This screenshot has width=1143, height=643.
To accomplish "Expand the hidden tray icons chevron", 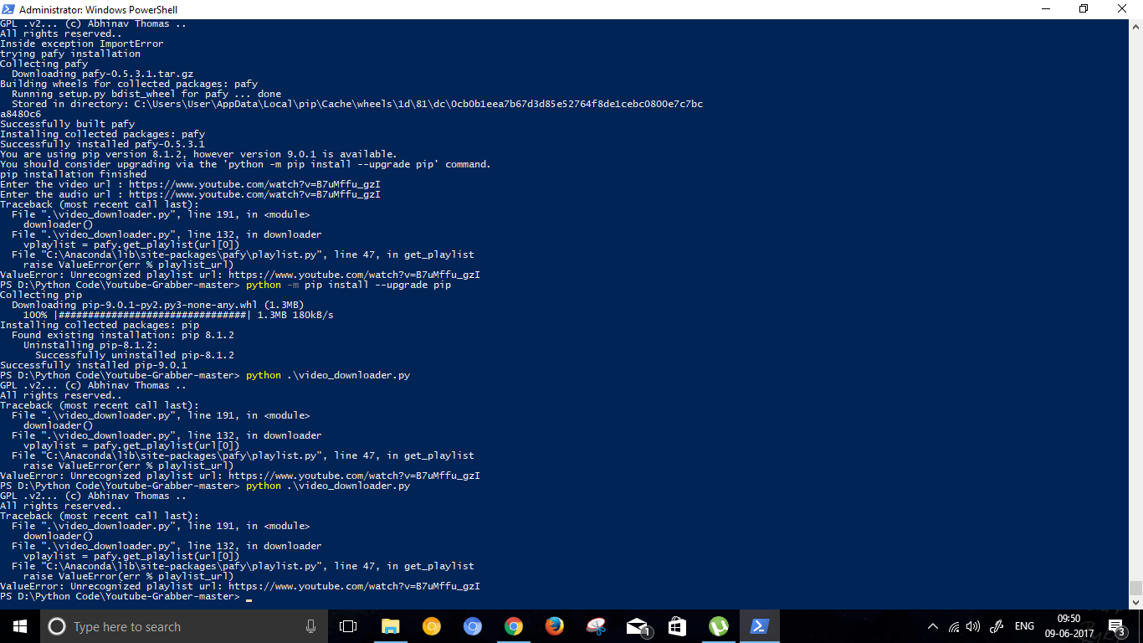I will tap(933, 626).
